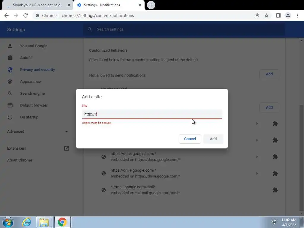Image resolution: width=304 pixels, height=228 pixels.
Task: Open Privacy and security section
Action: coord(37,69)
